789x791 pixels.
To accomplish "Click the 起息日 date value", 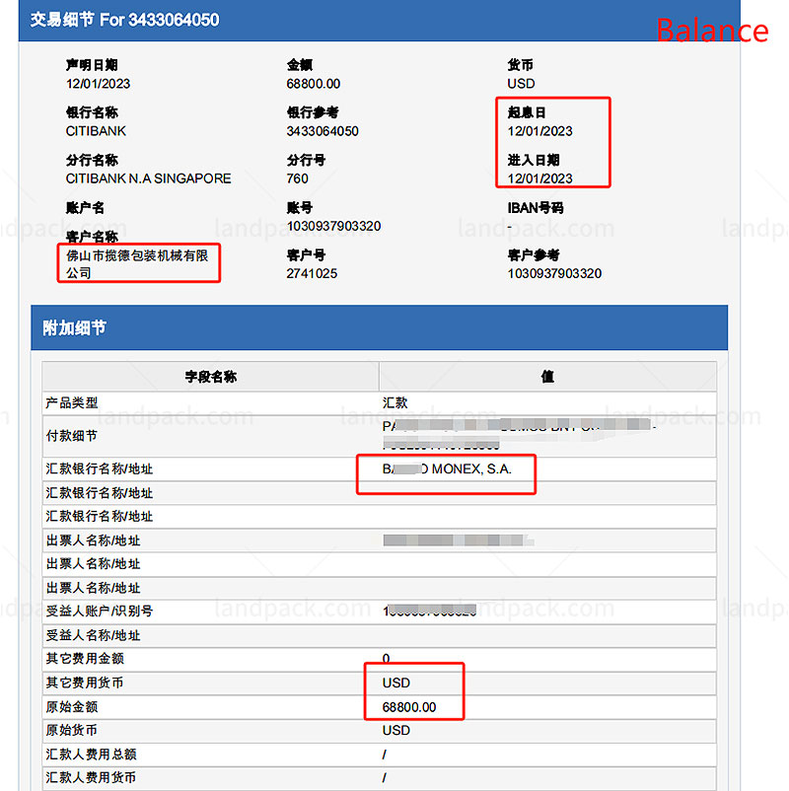I will [539, 131].
